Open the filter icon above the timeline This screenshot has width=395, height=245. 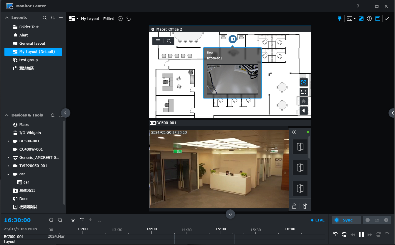point(73,220)
